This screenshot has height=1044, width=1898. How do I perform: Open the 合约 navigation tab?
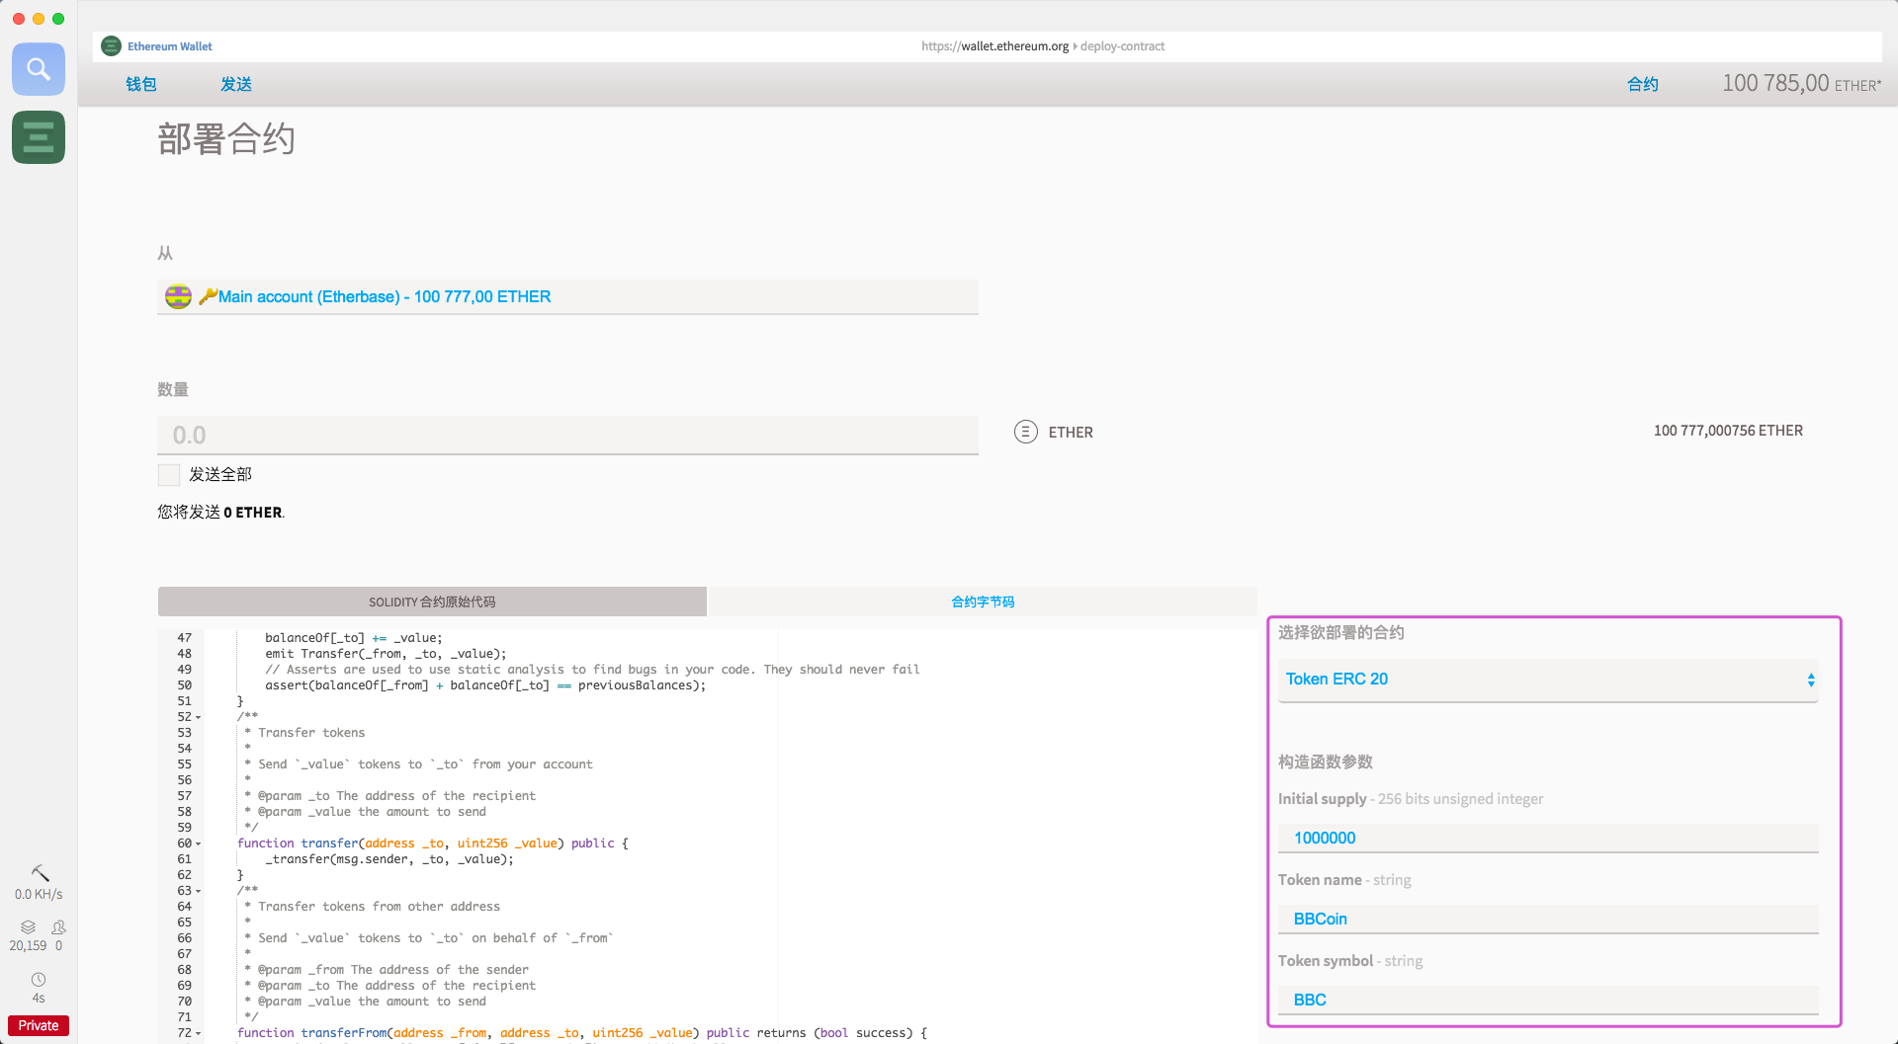click(x=1643, y=84)
